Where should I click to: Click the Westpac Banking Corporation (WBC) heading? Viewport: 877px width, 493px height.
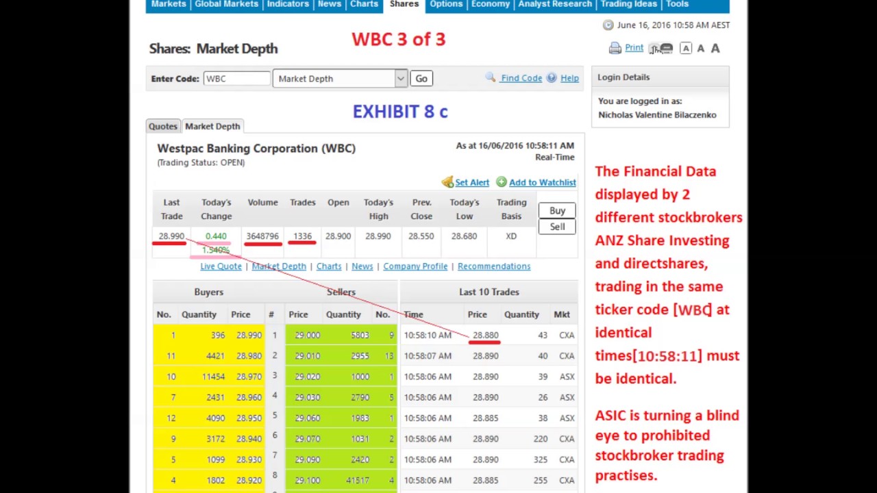(256, 149)
